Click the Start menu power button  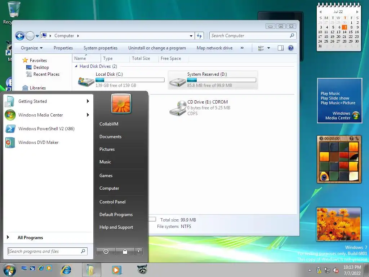(x=106, y=251)
